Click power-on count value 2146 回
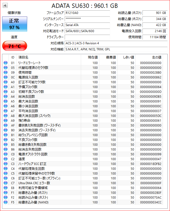 click(x=155, y=31)
